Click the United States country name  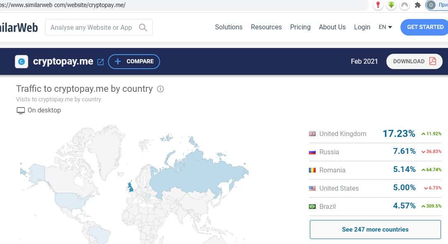pos(339,188)
